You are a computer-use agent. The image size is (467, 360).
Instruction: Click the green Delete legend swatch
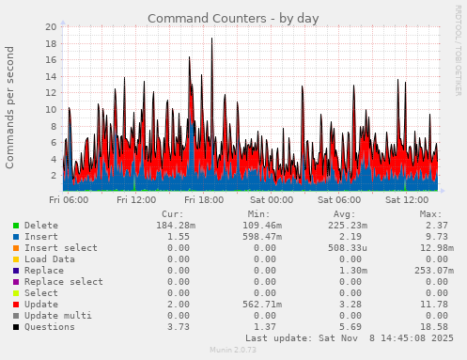click(16, 226)
